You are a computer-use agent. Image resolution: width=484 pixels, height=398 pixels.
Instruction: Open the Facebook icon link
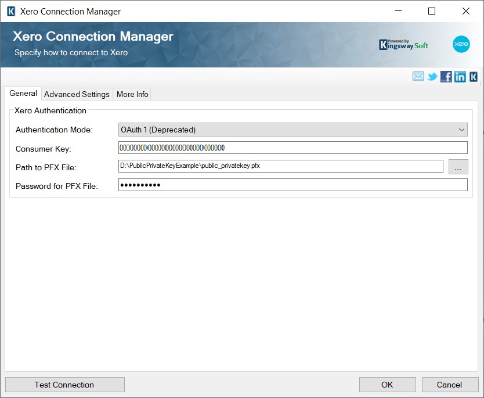(x=446, y=76)
